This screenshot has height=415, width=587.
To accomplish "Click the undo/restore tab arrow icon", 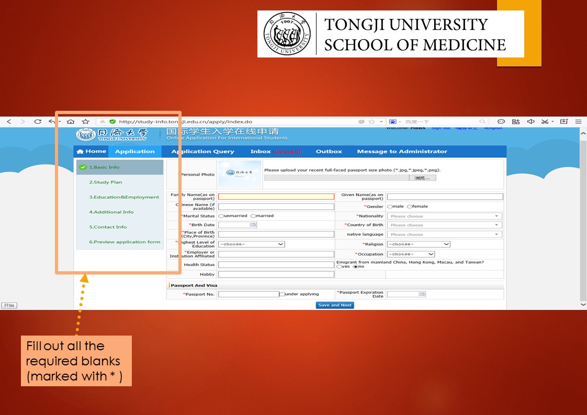I will tap(52, 121).
